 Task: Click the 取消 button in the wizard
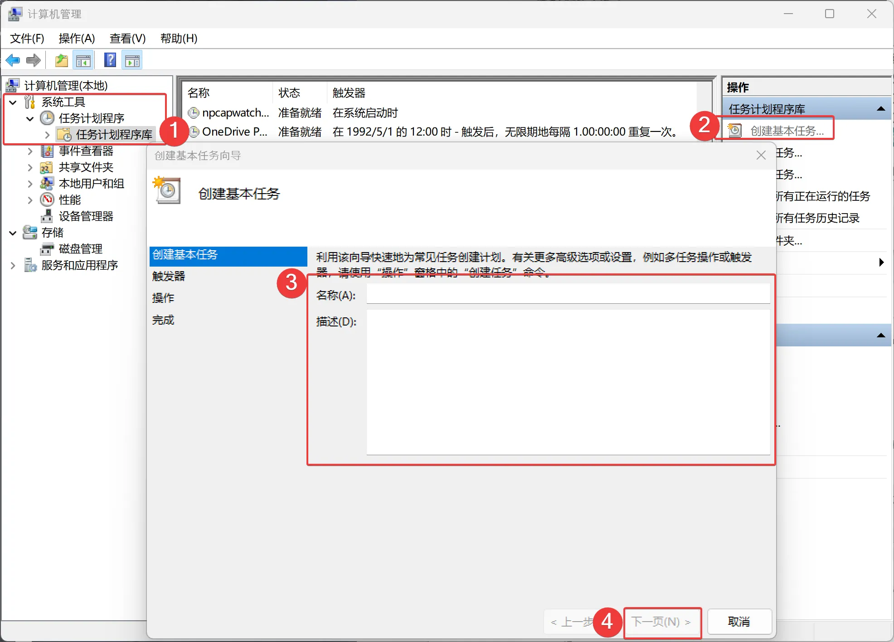point(739,622)
